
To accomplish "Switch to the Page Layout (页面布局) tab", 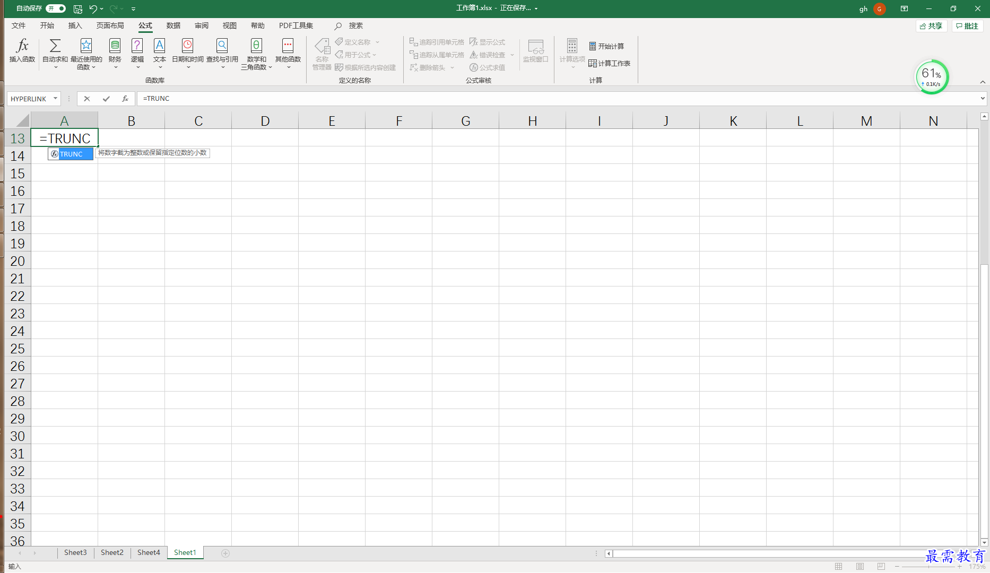I will 110,25.
